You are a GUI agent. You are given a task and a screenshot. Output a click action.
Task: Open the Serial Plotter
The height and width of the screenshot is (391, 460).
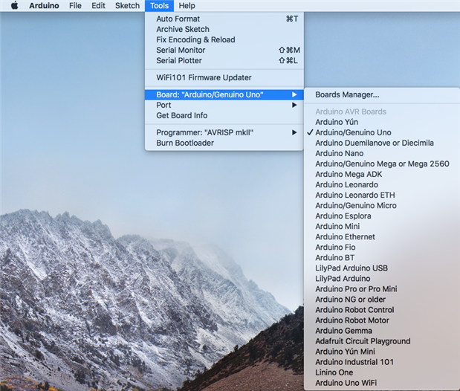pos(224,60)
